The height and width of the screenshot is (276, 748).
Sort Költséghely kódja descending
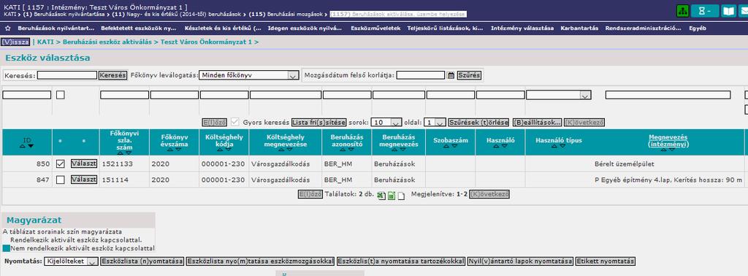pos(228,149)
